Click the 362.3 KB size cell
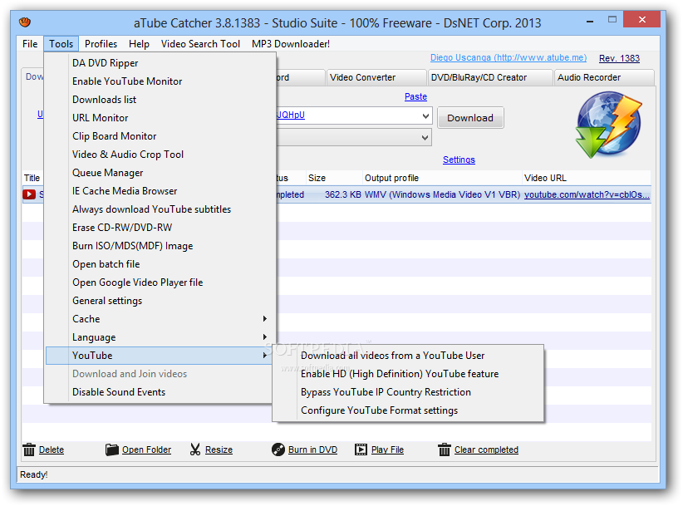 pyautogui.click(x=343, y=194)
